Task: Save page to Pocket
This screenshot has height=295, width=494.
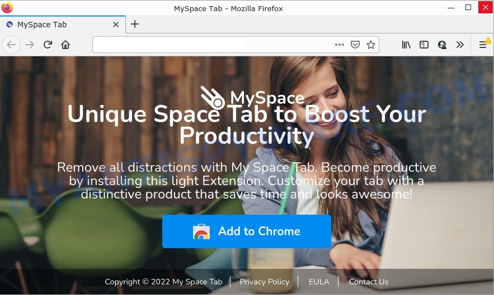Action: [355, 45]
